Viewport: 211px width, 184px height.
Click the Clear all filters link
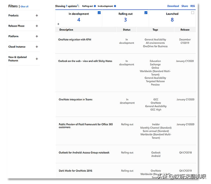[24, 6]
